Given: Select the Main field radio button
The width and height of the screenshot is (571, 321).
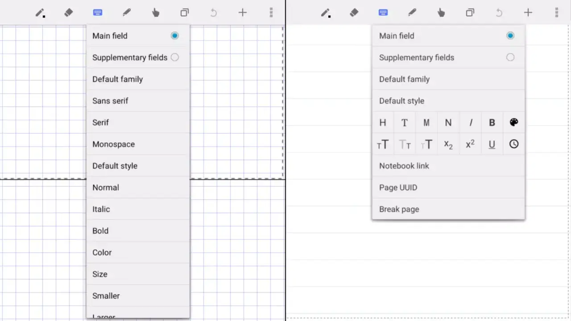Looking at the screenshot, I should click(174, 36).
